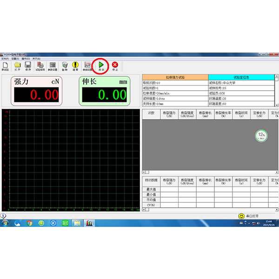
Task: Start the test with the green 启动 button
Action: point(101,66)
